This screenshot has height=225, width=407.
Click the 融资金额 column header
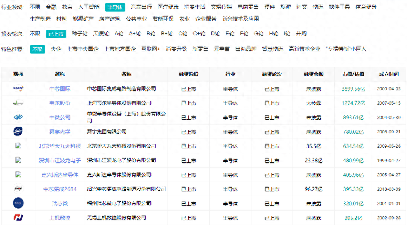tap(314, 74)
